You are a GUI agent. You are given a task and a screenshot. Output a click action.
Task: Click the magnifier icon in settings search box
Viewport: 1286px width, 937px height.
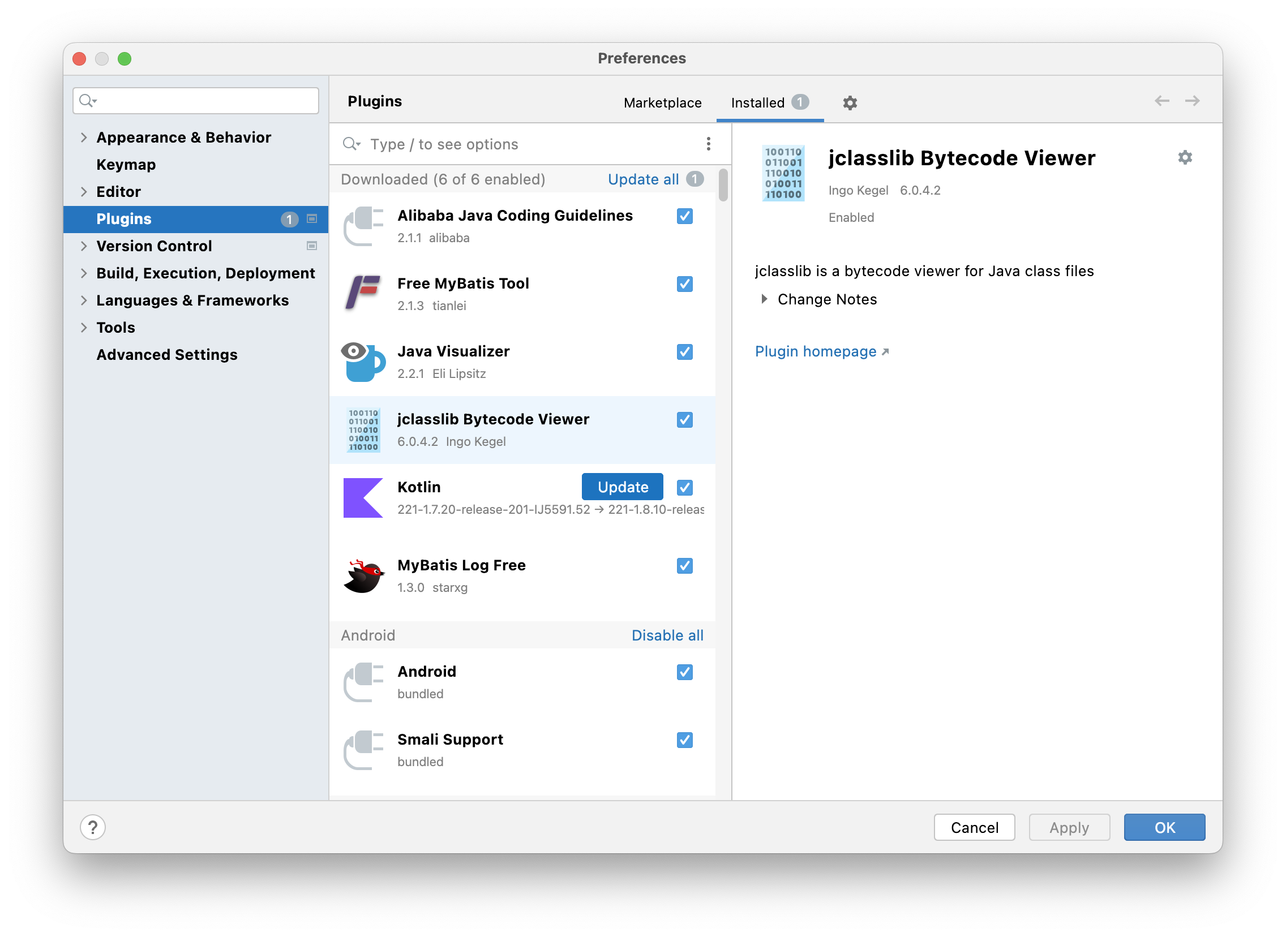pos(87,100)
